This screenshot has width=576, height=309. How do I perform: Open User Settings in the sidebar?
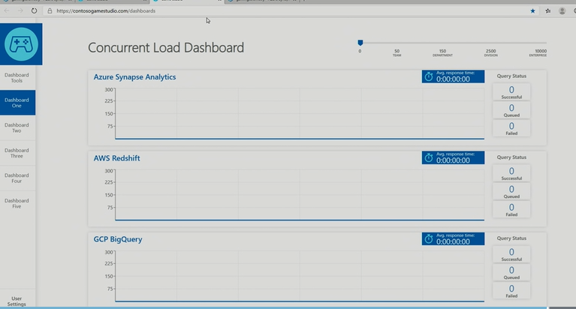[x=17, y=301]
